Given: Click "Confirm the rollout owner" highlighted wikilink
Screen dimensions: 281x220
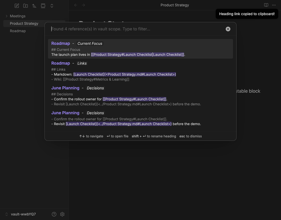Looking at the screenshot, I should pyautogui.click(x=134, y=99).
